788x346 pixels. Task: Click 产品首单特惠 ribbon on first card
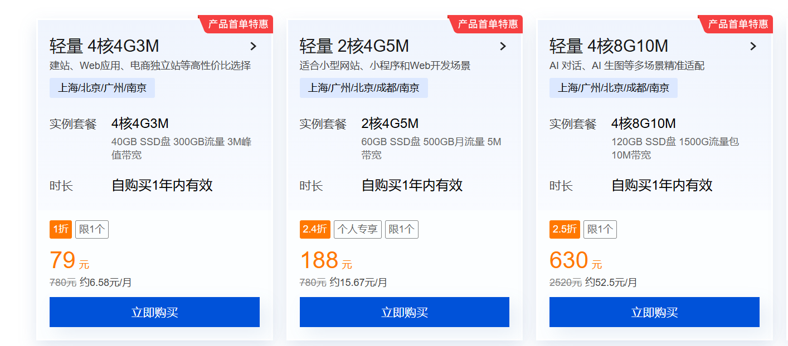(x=238, y=24)
